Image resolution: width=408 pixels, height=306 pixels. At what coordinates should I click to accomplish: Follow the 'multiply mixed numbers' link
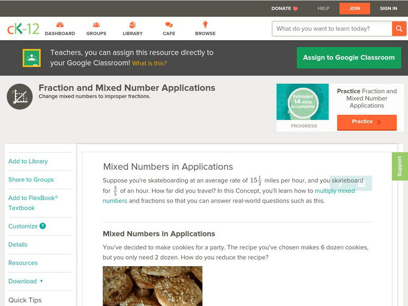[x=335, y=191]
